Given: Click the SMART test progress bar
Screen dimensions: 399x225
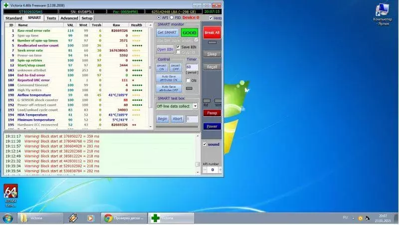Looking at the screenshot, I should [177, 127].
